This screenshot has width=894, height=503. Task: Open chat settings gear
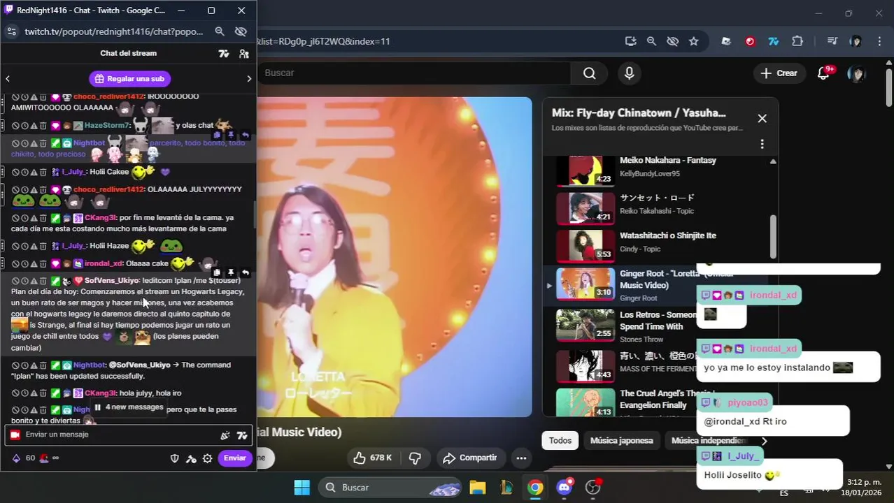pyautogui.click(x=207, y=458)
